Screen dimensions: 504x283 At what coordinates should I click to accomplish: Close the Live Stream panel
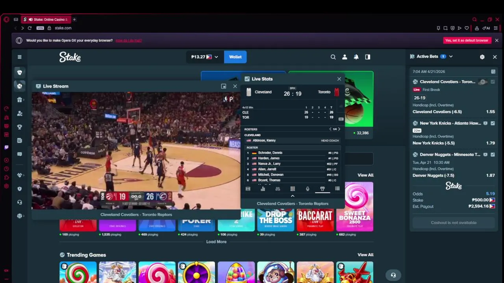pyautogui.click(x=235, y=86)
